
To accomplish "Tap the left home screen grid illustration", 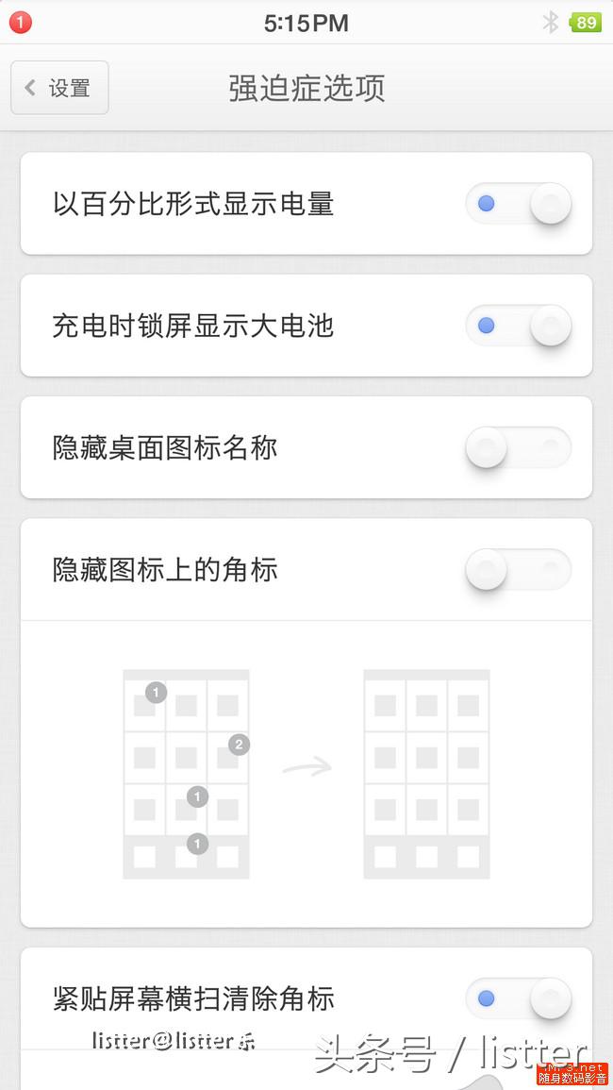I will click(x=186, y=774).
